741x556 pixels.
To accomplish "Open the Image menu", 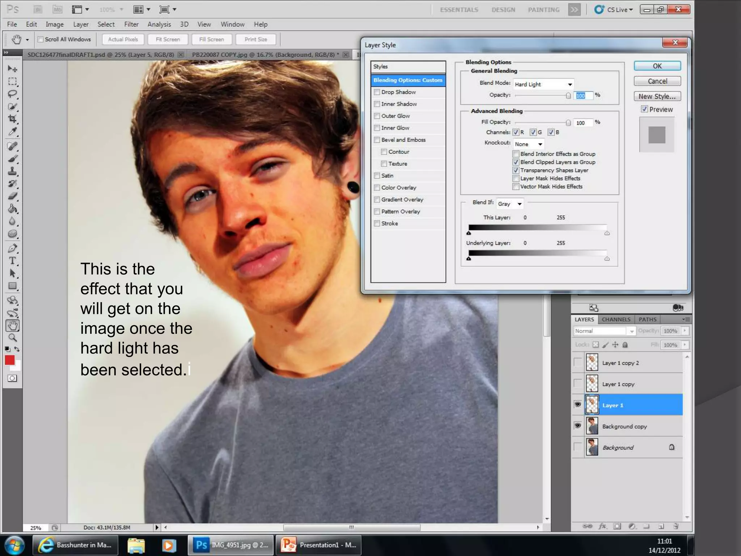I will (x=55, y=24).
